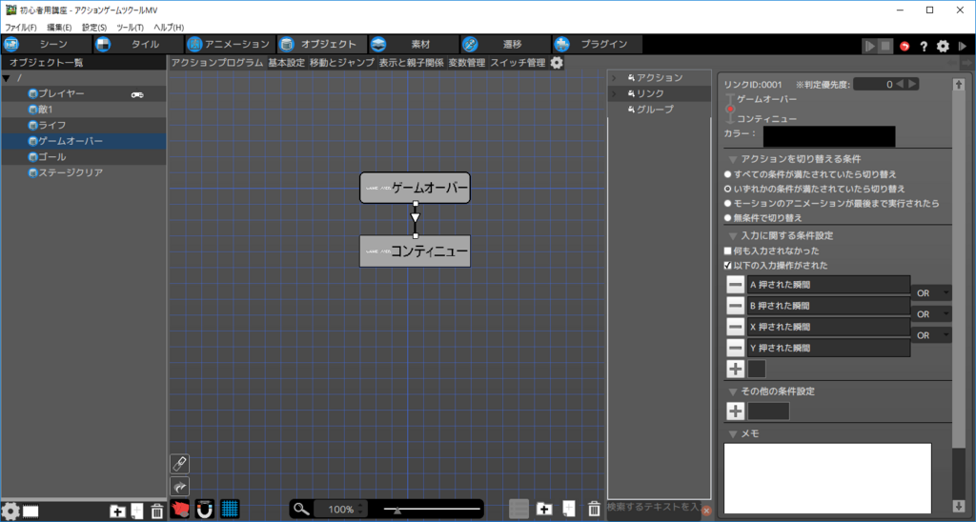Add a new input condition with plus button

(x=735, y=369)
